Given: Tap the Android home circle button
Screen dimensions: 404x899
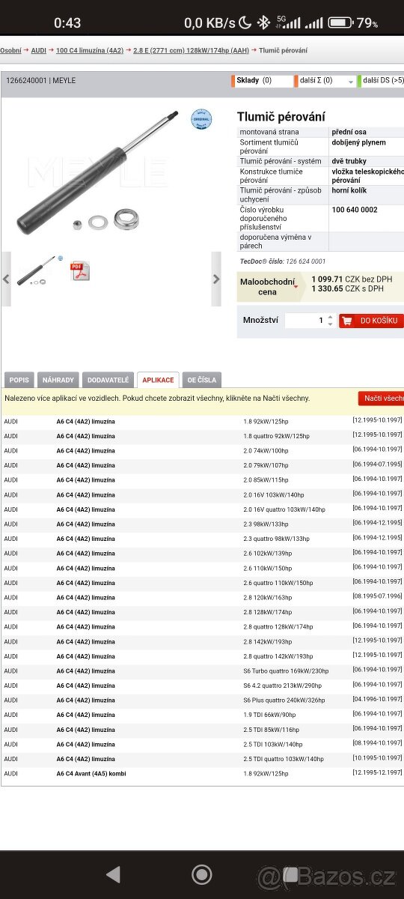Looking at the screenshot, I should coord(202,874).
